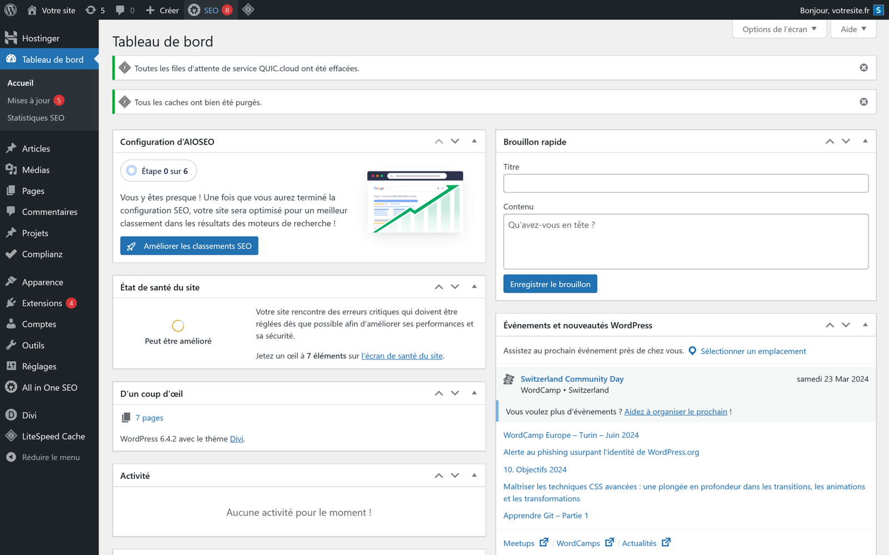Viewport: 889px width, 555px height.
Task: Expand the Aide help dropdown
Action: [x=853, y=29]
